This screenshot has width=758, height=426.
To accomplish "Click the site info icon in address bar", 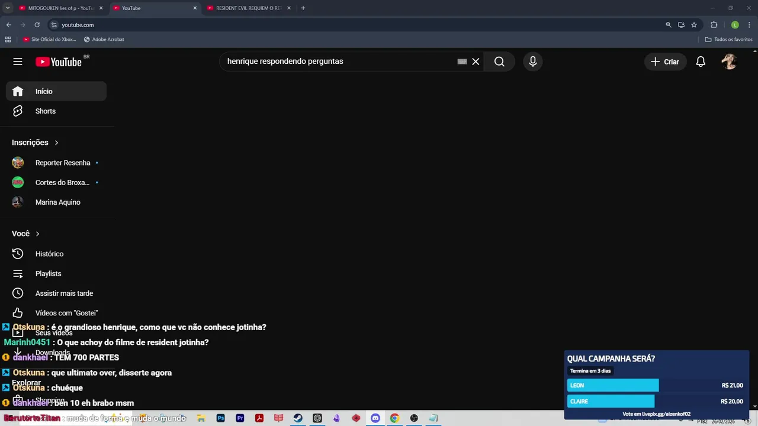I will [54, 25].
